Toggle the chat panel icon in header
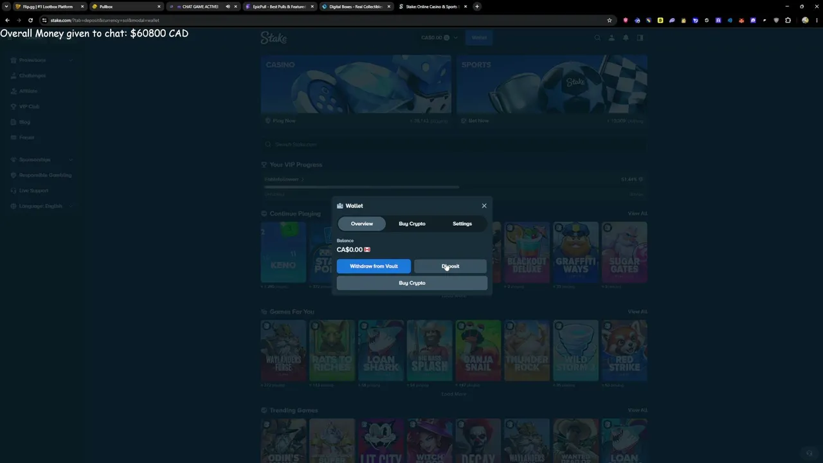 point(640,38)
